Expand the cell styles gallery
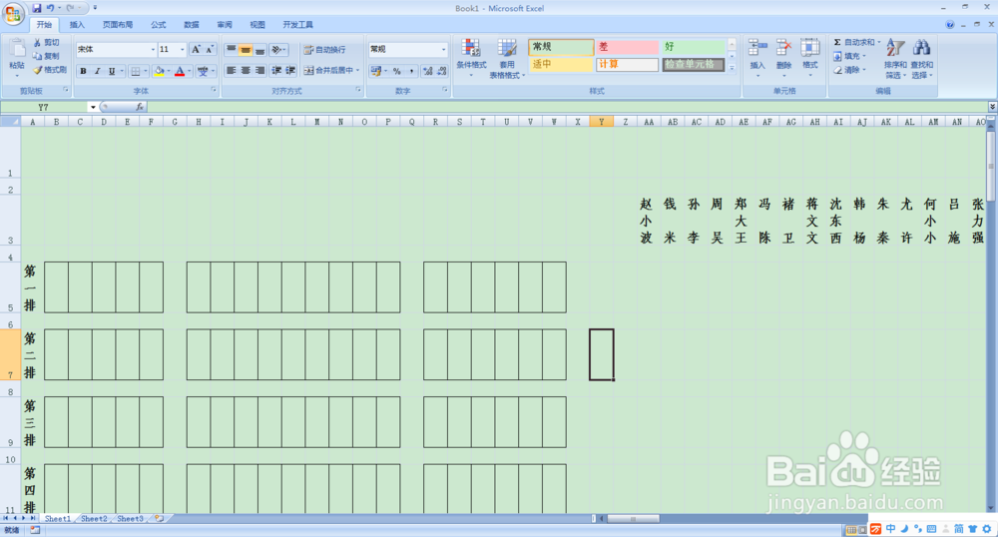998x537 pixels. pyautogui.click(x=732, y=68)
